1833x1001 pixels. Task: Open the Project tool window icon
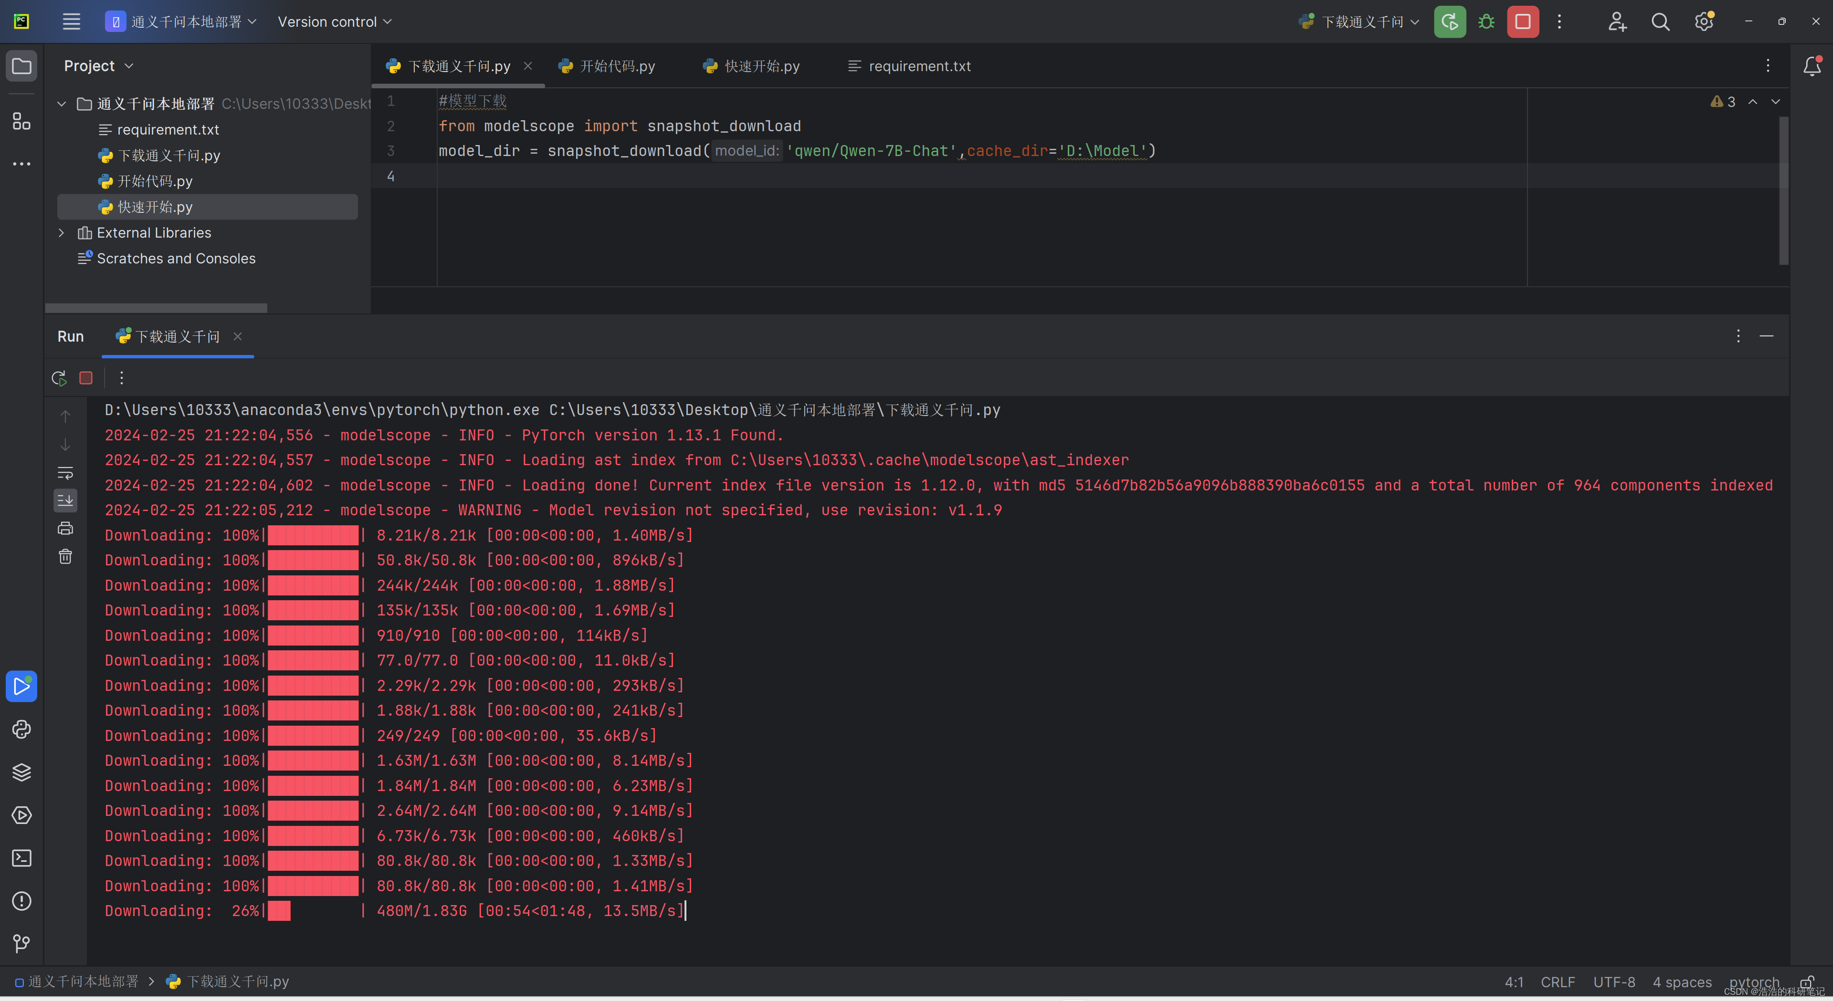(x=21, y=66)
